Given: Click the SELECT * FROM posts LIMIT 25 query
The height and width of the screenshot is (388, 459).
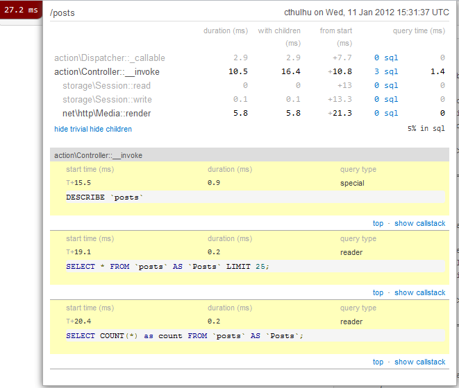Looking at the screenshot, I should click(x=167, y=267).
